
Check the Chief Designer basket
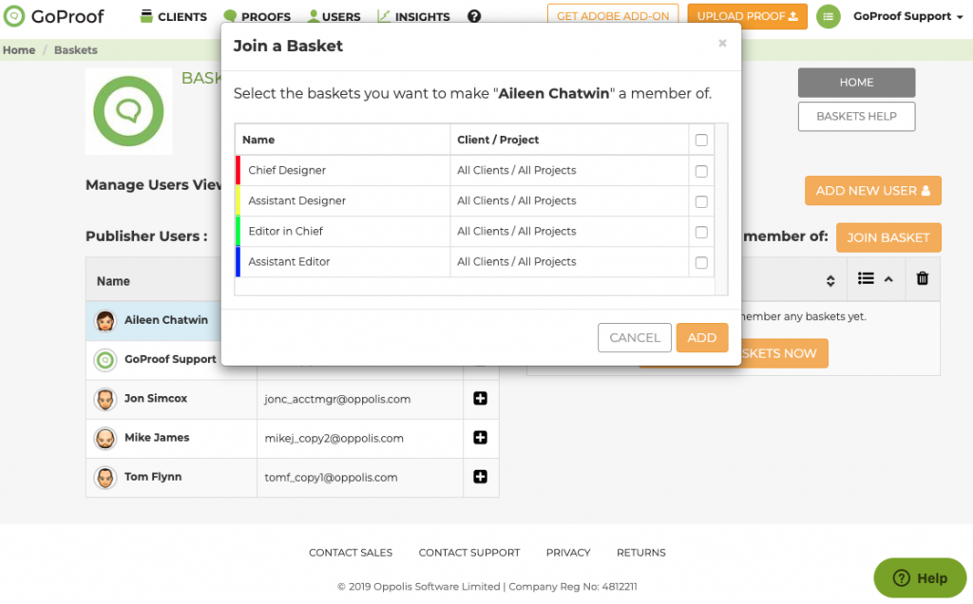point(701,171)
